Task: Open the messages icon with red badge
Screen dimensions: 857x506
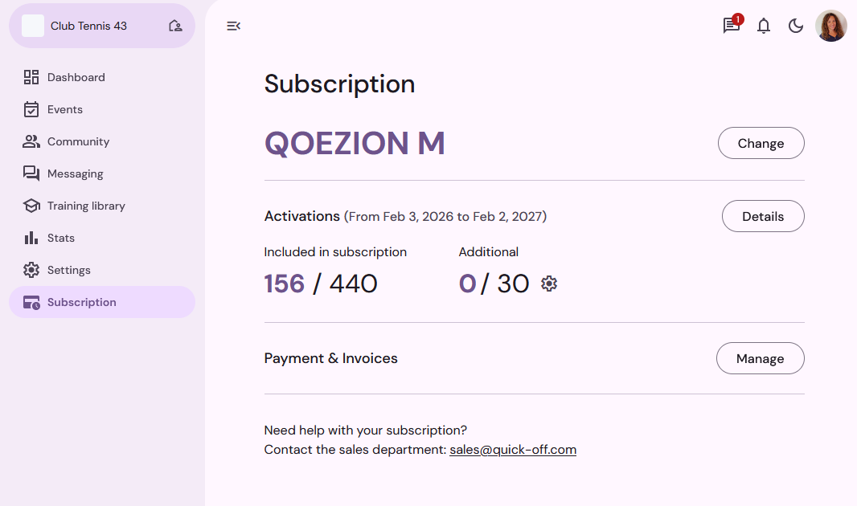Action: pos(731,26)
